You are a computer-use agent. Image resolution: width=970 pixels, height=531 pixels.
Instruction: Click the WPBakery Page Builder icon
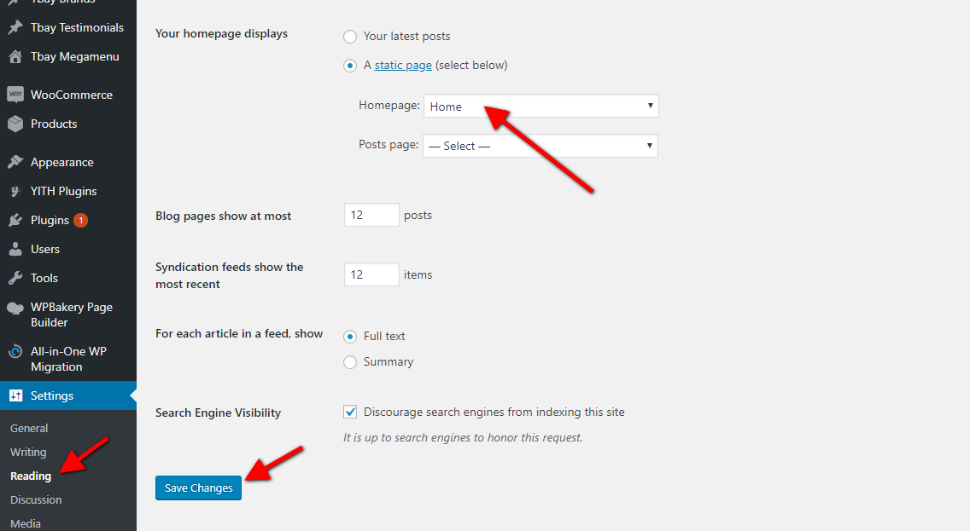coord(15,308)
